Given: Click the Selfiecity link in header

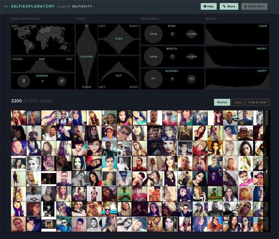Looking at the screenshot, I should [82, 7].
